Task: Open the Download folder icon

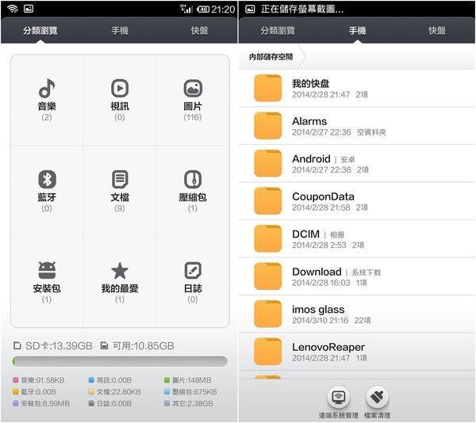Action: click(x=268, y=276)
